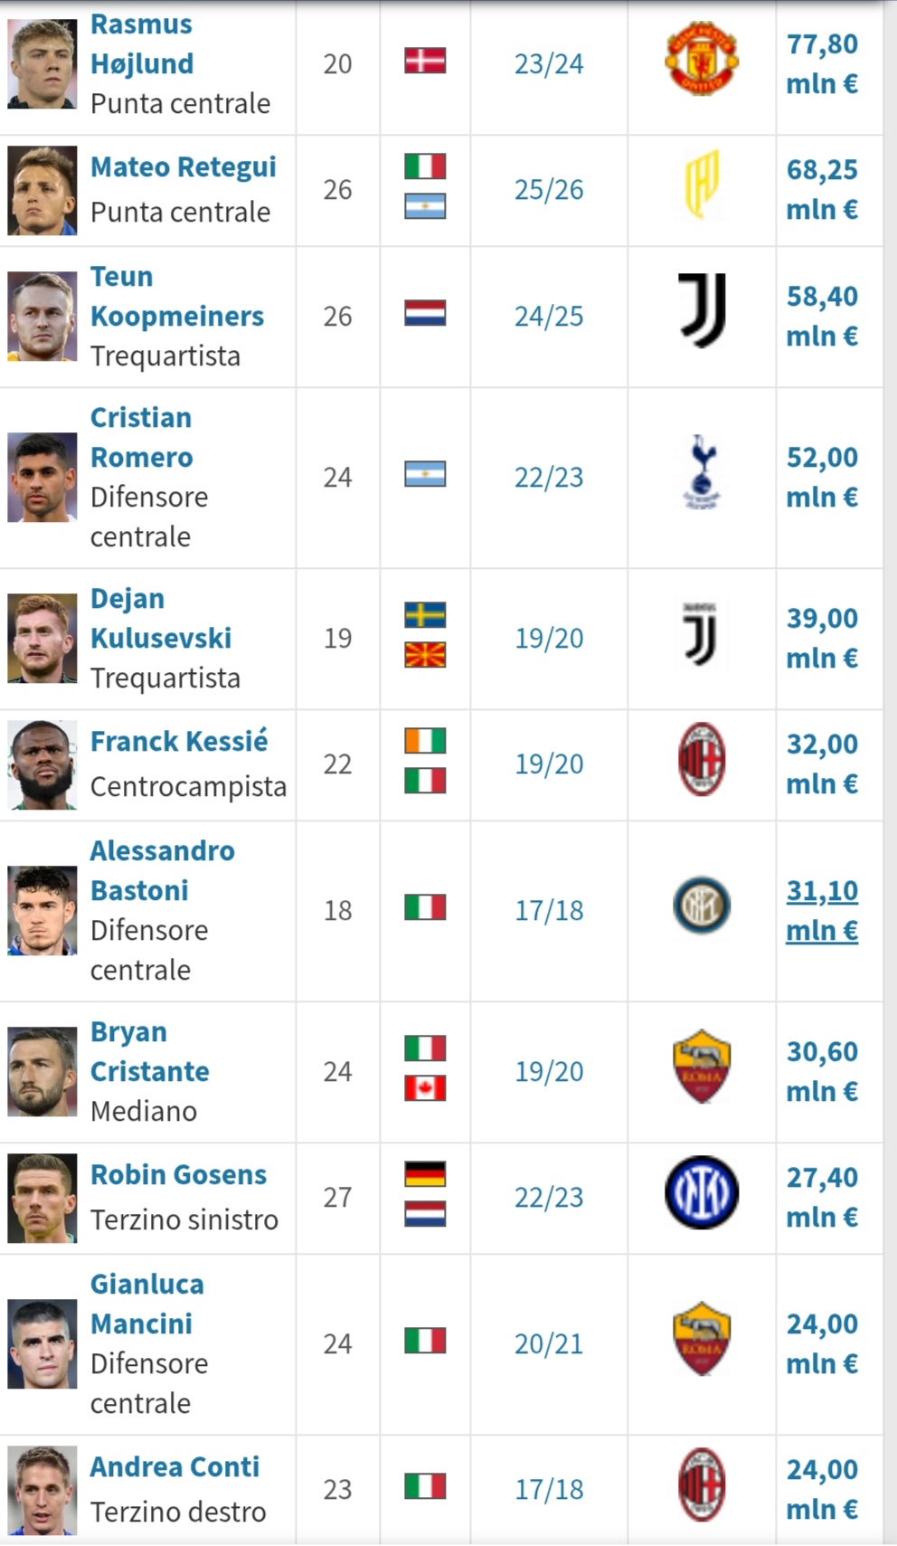The image size is (897, 1546).
Task: Open Rasmus Højlund's player profile link
Action: [141, 43]
